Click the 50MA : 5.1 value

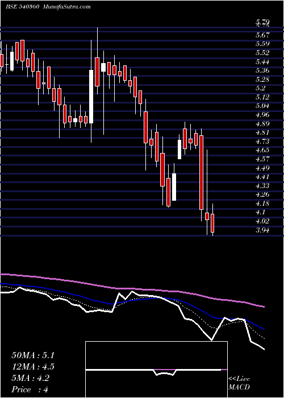click(33, 355)
